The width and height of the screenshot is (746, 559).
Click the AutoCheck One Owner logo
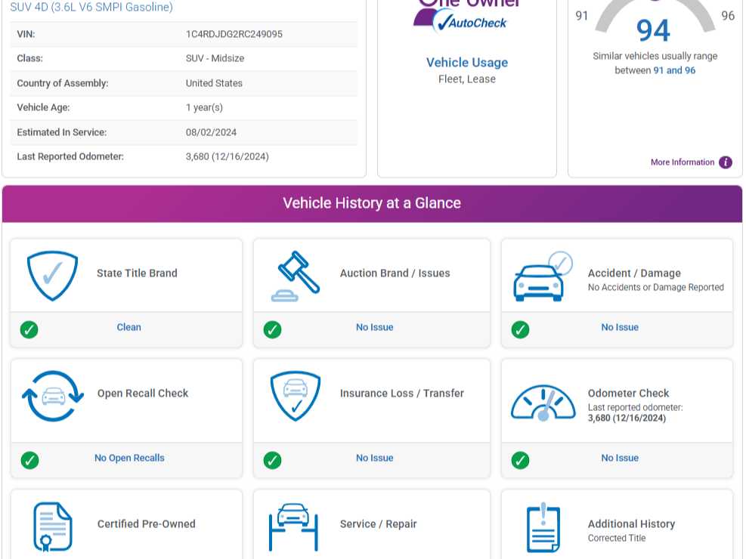pos(467,15)
